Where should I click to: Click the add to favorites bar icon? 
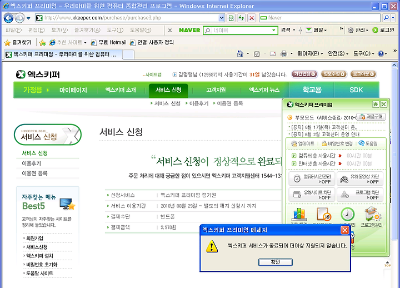(43, 42)
